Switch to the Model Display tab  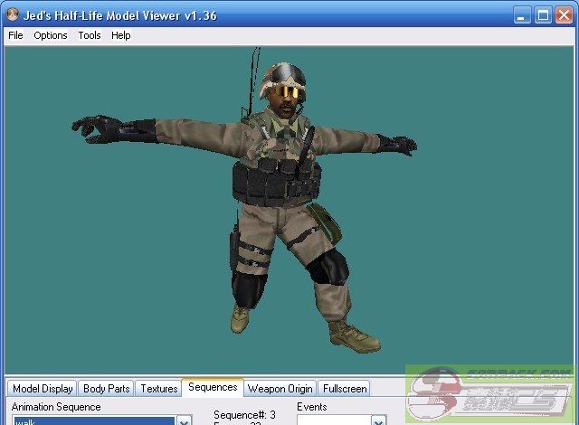[x=43, y=389]
